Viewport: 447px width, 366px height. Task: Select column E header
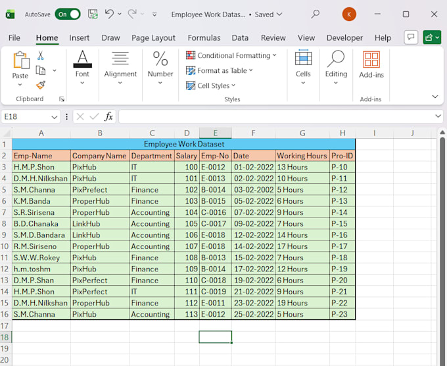pyautogui.click(x=216, y=133)
